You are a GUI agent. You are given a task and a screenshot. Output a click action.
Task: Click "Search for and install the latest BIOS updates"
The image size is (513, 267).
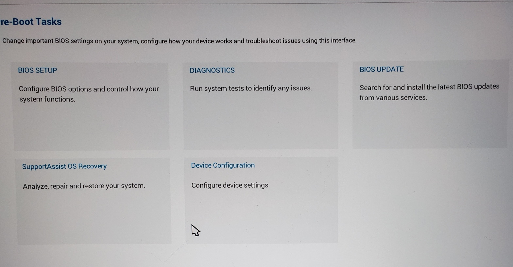point(429,87)
